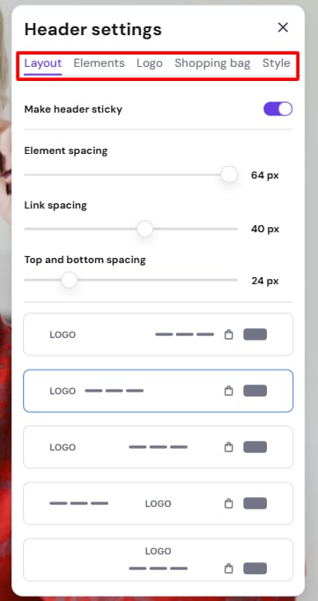This screenshot has height=601, width=318.
Task: Open the Logo tab
Action: click(x=150, y=63)
